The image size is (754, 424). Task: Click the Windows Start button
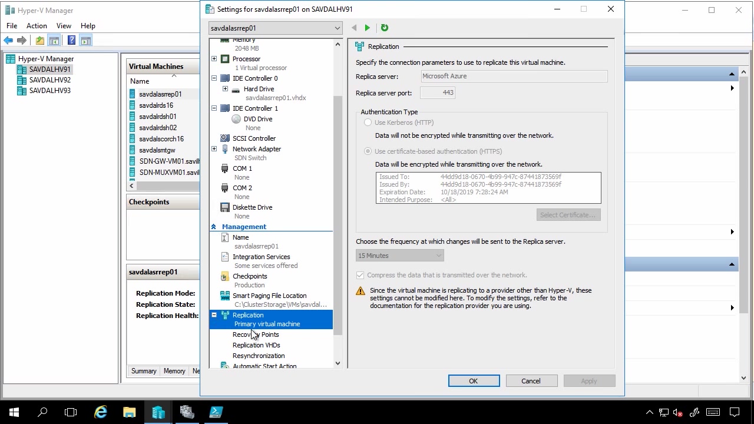tap(14, 412)
